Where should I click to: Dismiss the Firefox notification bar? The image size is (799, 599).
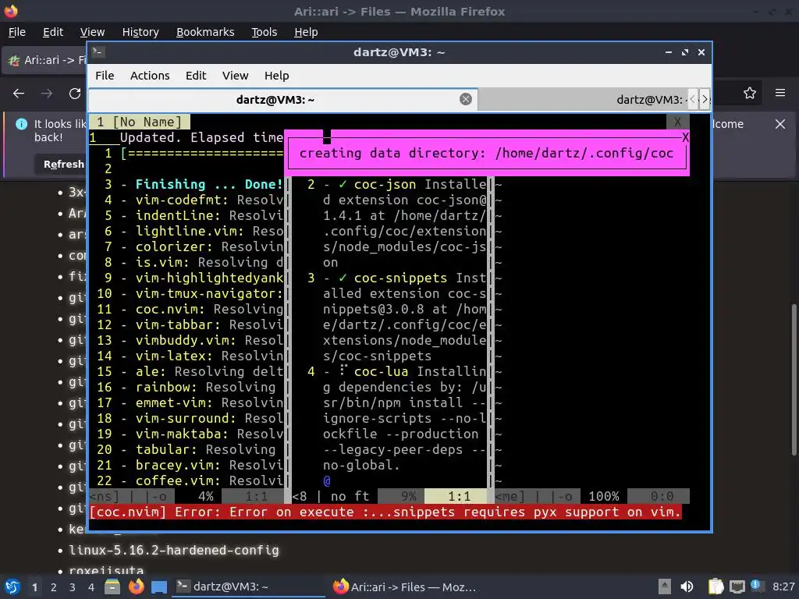780,124
